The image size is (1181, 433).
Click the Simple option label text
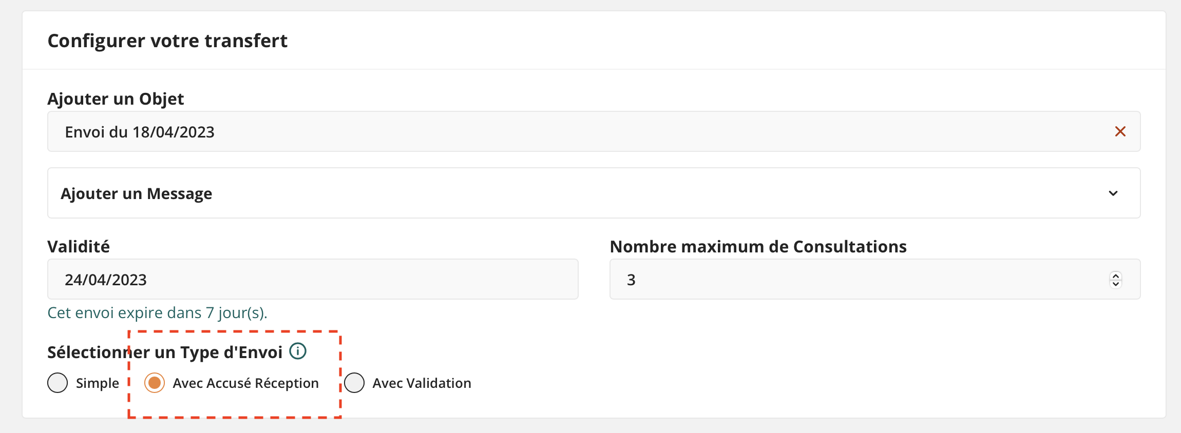point(98,383)
